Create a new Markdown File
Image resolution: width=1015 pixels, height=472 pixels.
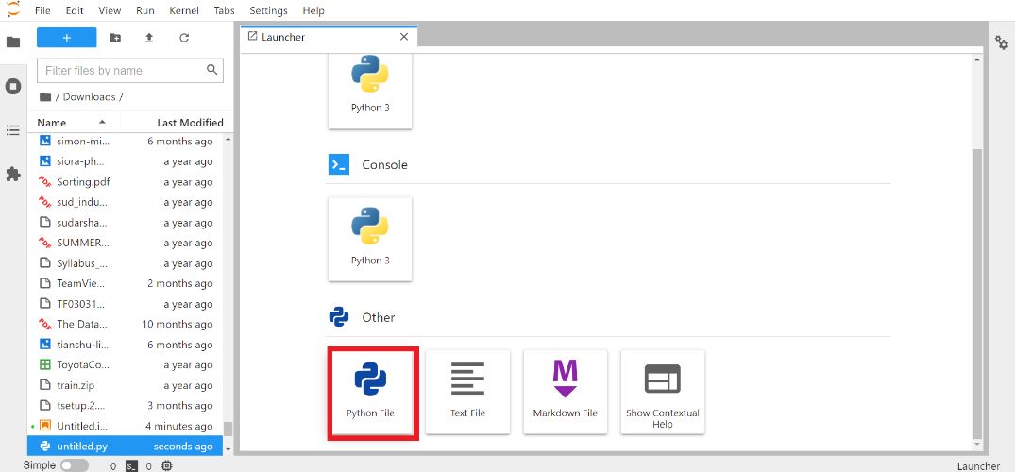click(x=565, y=392)
